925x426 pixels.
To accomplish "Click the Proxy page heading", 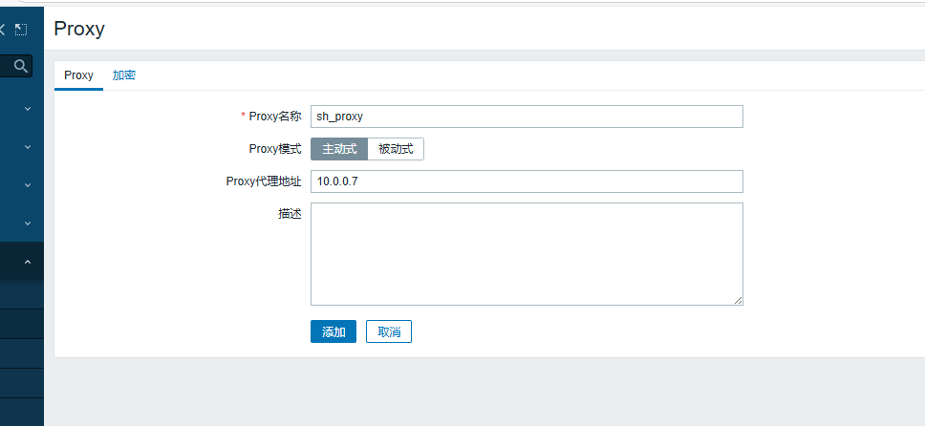I will point(79,29).
